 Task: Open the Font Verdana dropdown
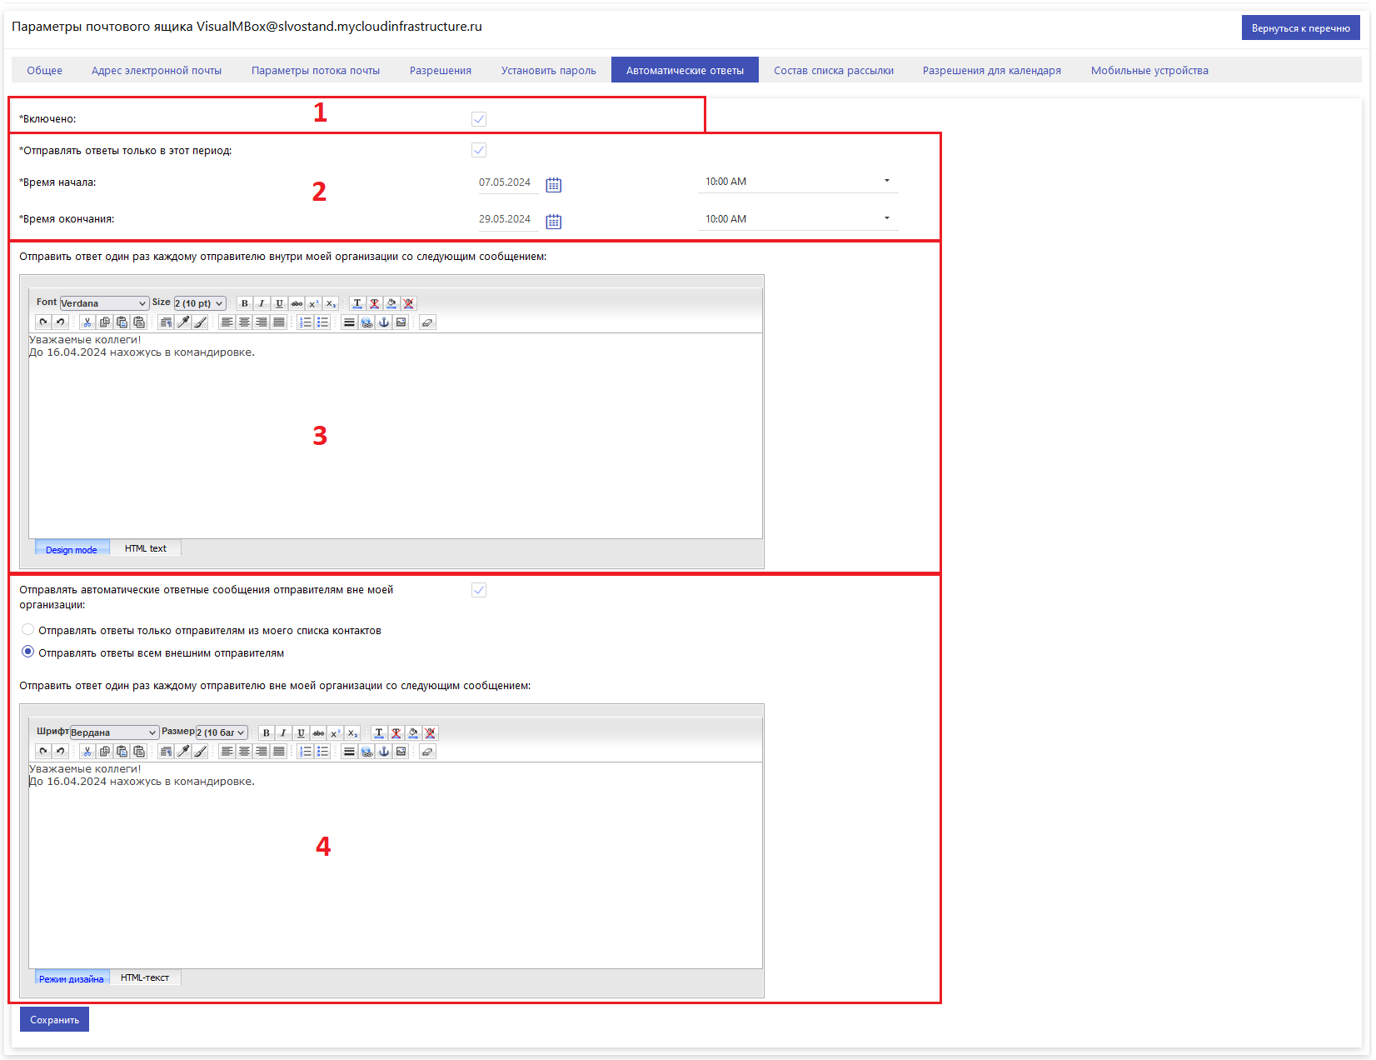pyautogui.click(x=104, y=303)
